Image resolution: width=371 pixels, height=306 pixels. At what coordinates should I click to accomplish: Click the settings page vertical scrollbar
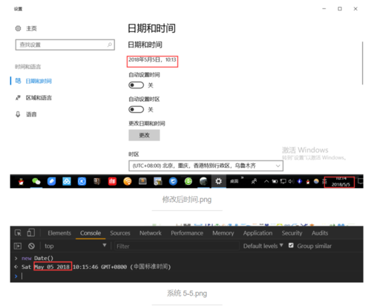(362, 63)
